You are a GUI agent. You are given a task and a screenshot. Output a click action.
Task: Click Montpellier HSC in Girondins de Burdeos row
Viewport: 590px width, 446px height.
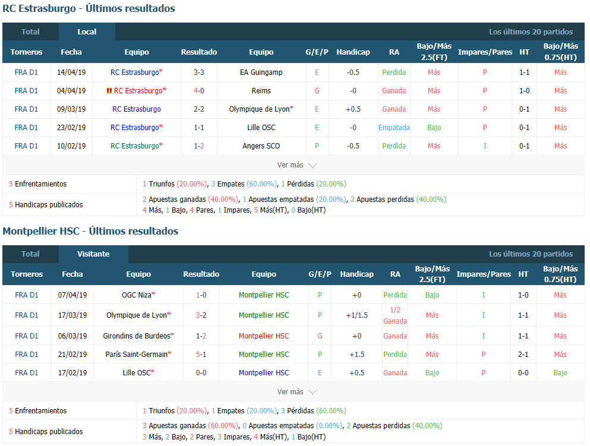(x=264, y=336)
